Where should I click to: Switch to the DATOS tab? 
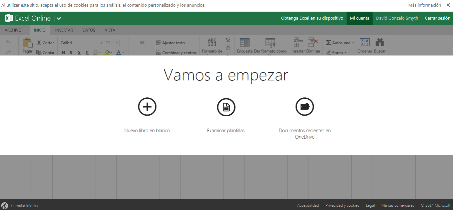pyautogui.click(x=89, y=30)
